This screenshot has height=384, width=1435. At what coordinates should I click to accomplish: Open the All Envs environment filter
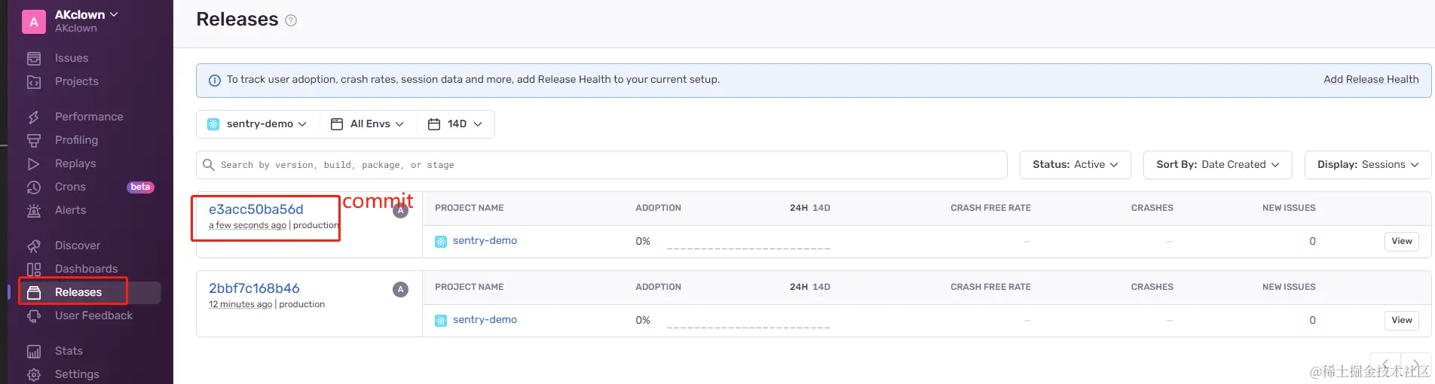pos(368,124)
